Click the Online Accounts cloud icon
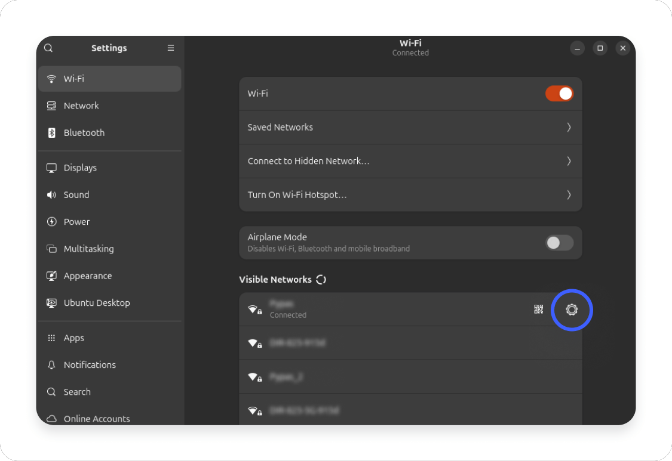Viewport: 672px width, 461px height. coord(51,419)
